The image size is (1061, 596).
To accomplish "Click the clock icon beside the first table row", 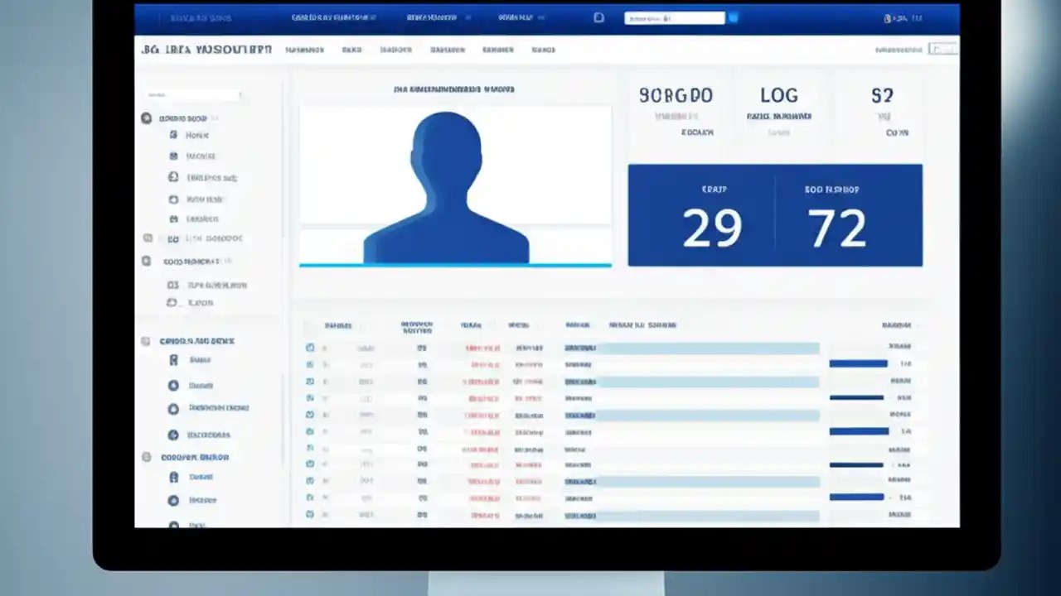I will [x=310, y=348].
